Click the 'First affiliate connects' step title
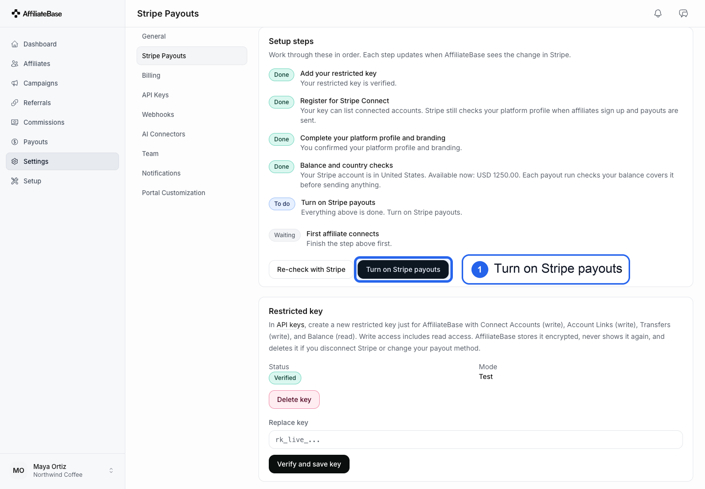705x489 pixels. 343,234
